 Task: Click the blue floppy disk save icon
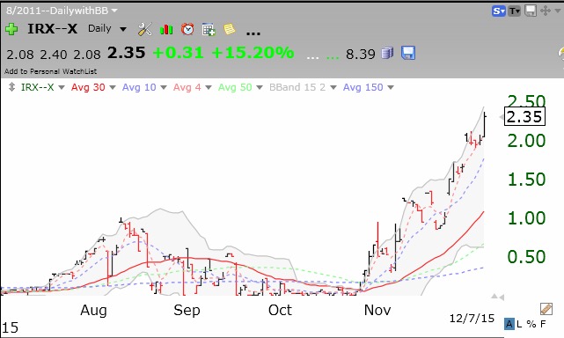408,53
